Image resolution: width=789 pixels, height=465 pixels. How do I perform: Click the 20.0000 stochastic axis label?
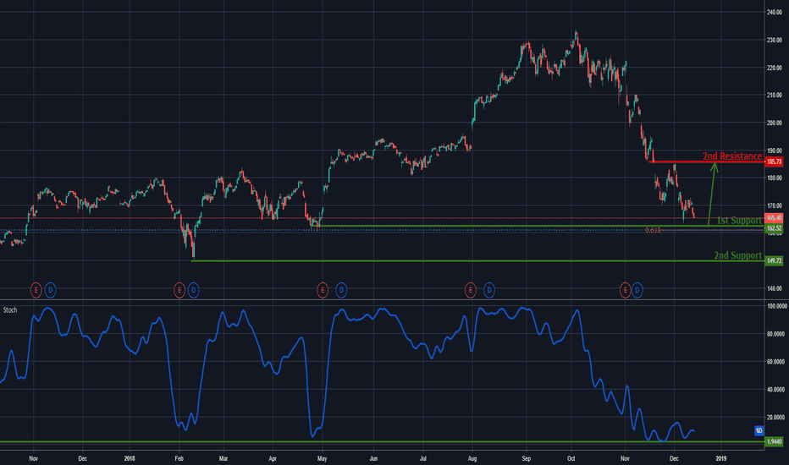pos(775,418)
